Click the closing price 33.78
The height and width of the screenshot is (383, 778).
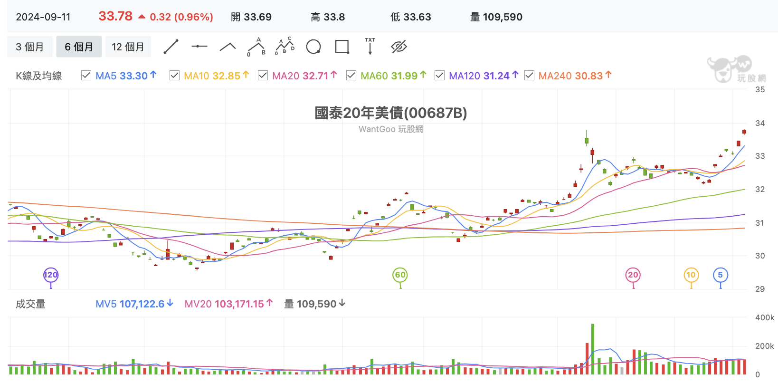115,16
